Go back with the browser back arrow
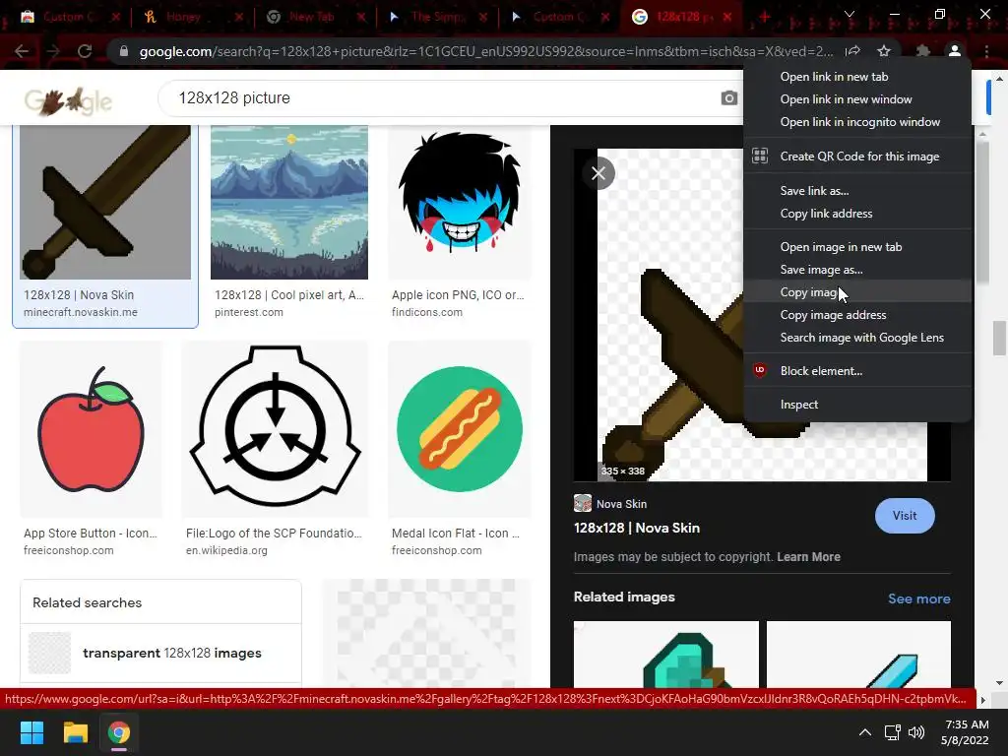 (x=22, y=51)
